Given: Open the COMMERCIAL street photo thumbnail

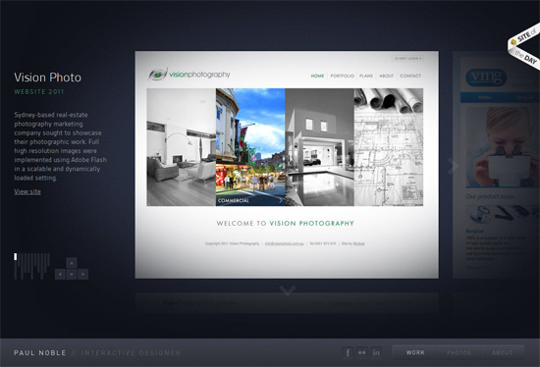Looking at the screenshot, I should coord(250,147).
